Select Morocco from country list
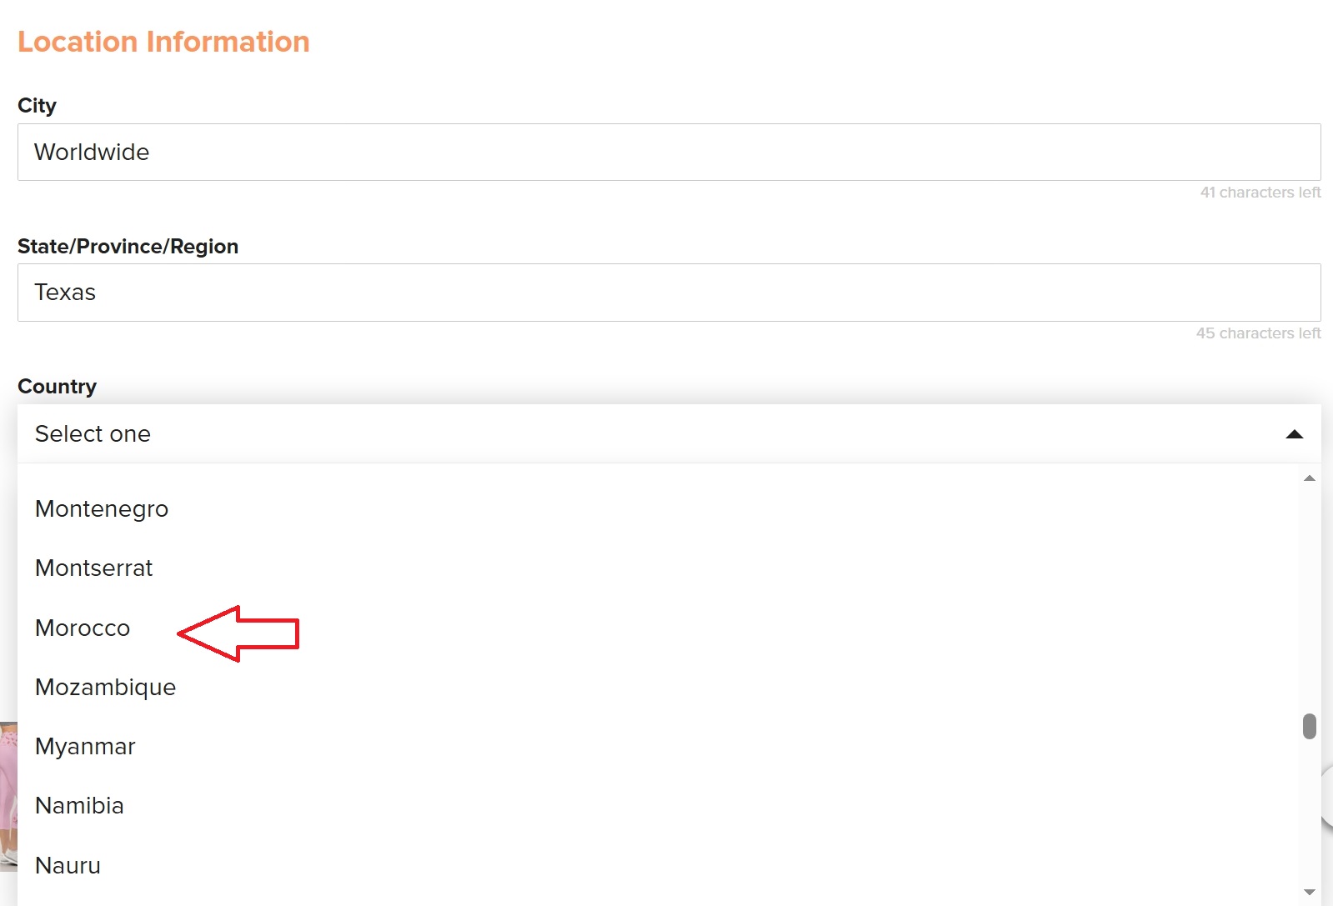 click(x=658, y=628)
